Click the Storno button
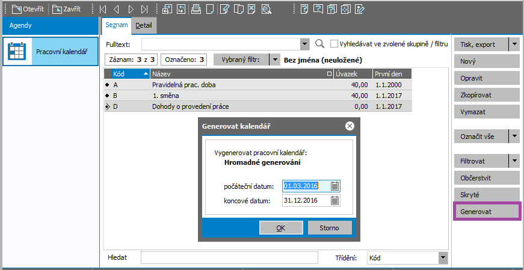The image size is (524, 270). [330, 228]
